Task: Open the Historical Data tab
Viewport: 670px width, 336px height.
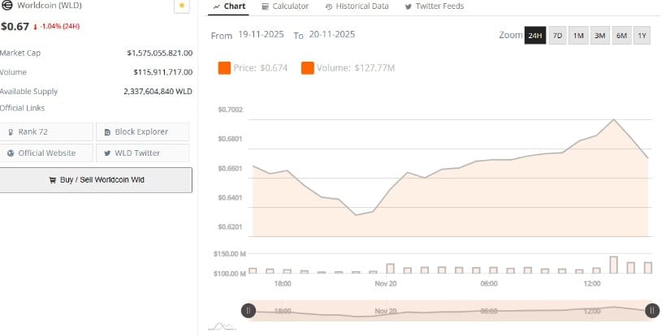Action: (x=359, y=6)
